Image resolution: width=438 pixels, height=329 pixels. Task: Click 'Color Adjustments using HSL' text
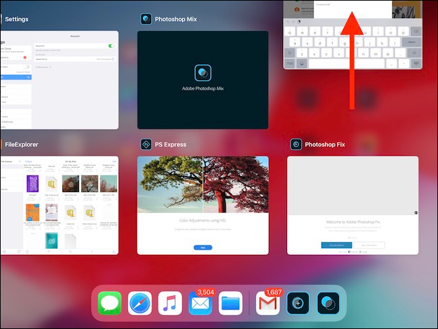[x=203, y=220]
